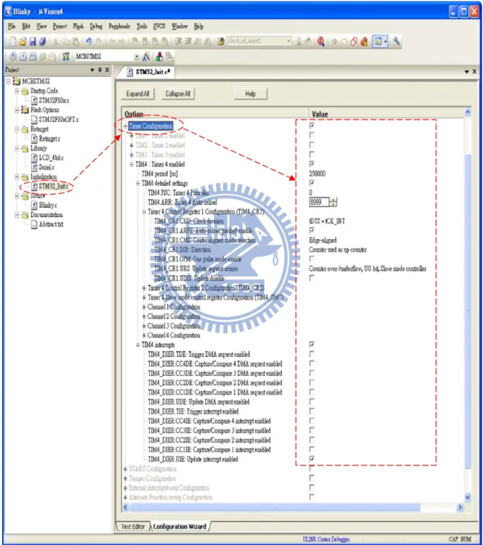Open the MCBSTM32 target dropdown
This screenshot has width=483, height=545.
[x=136, y=57]
